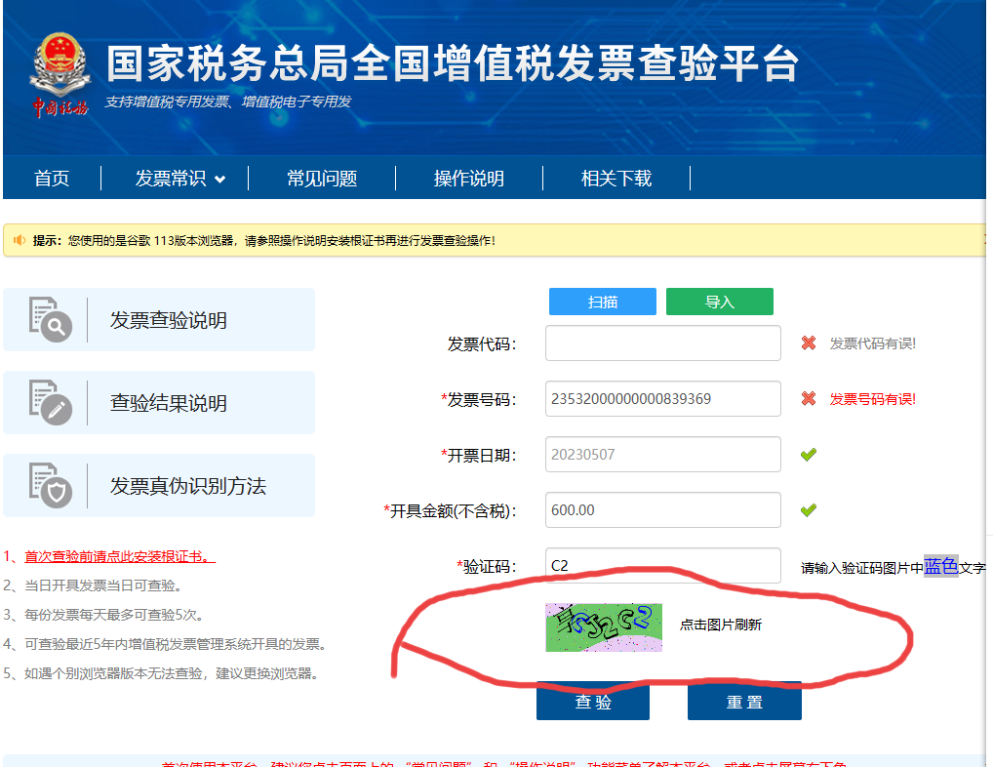Screen dimensions: 993x767
Task: Click the green checkmark beside 开票日期
Action: 808,454
